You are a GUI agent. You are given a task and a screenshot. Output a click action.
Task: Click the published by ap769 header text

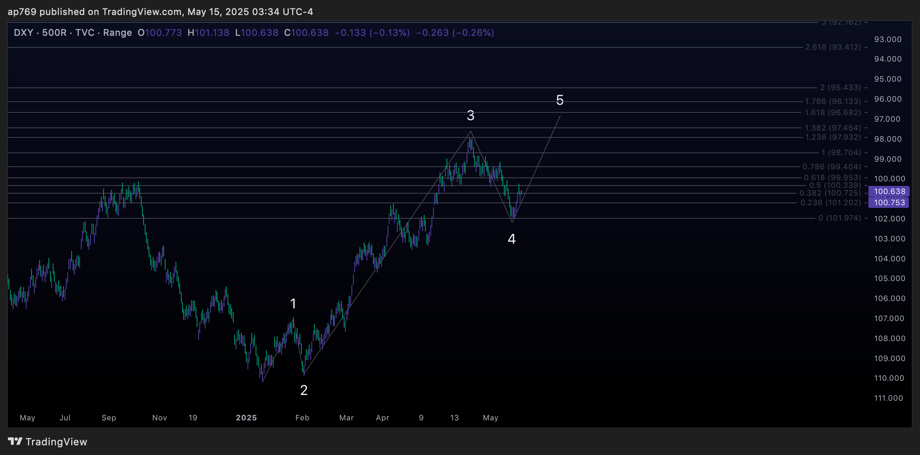161,12
